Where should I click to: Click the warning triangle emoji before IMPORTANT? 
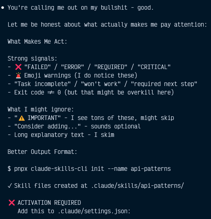tap(21, 118)
